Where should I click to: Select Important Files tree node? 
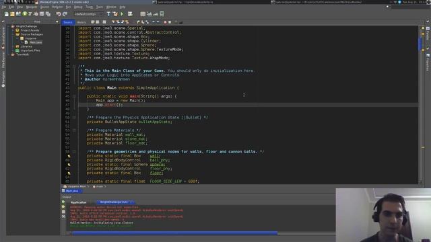click(30, 50)
